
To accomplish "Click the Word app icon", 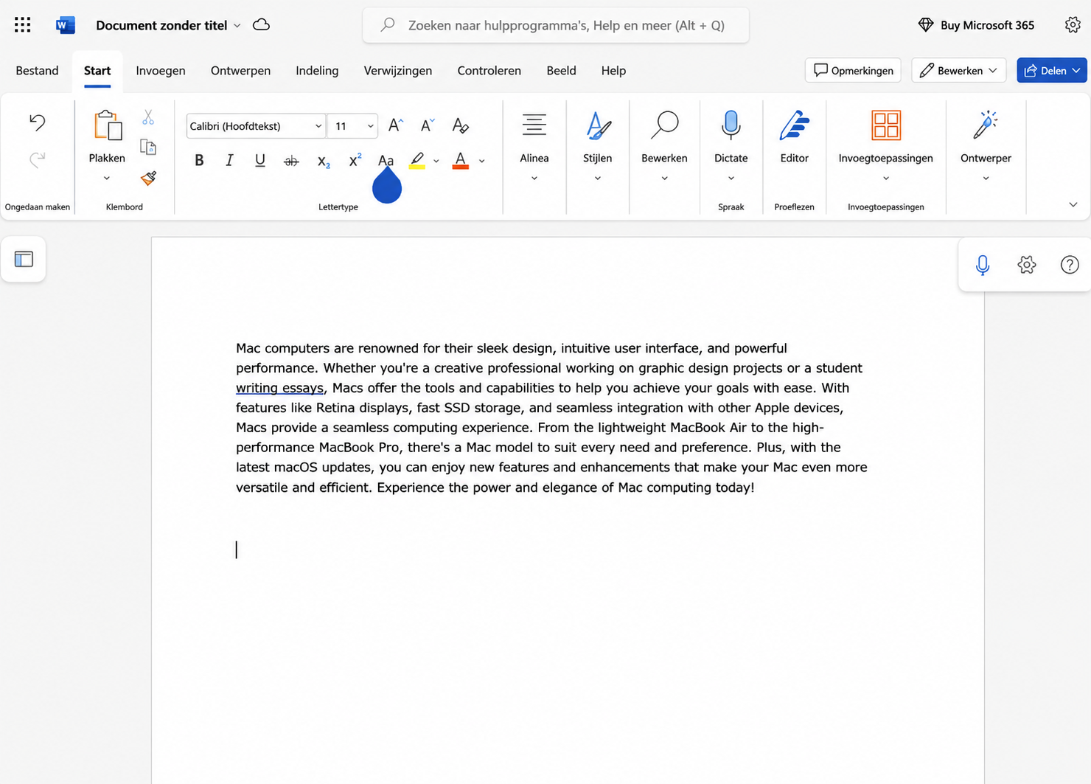I will [66, 25].
